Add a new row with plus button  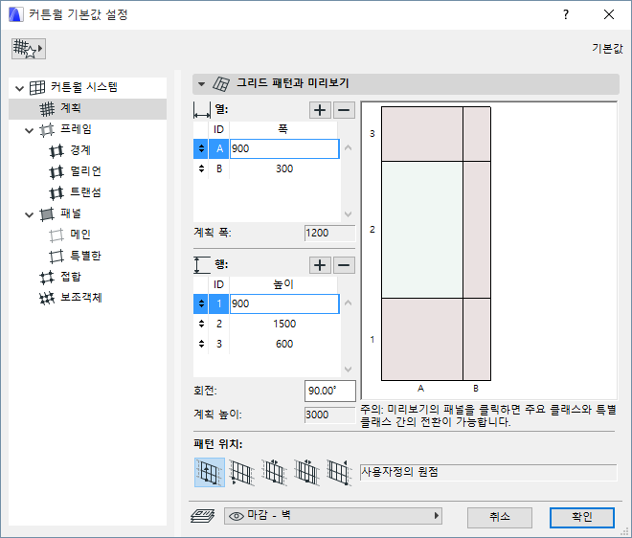coord(320,265)
